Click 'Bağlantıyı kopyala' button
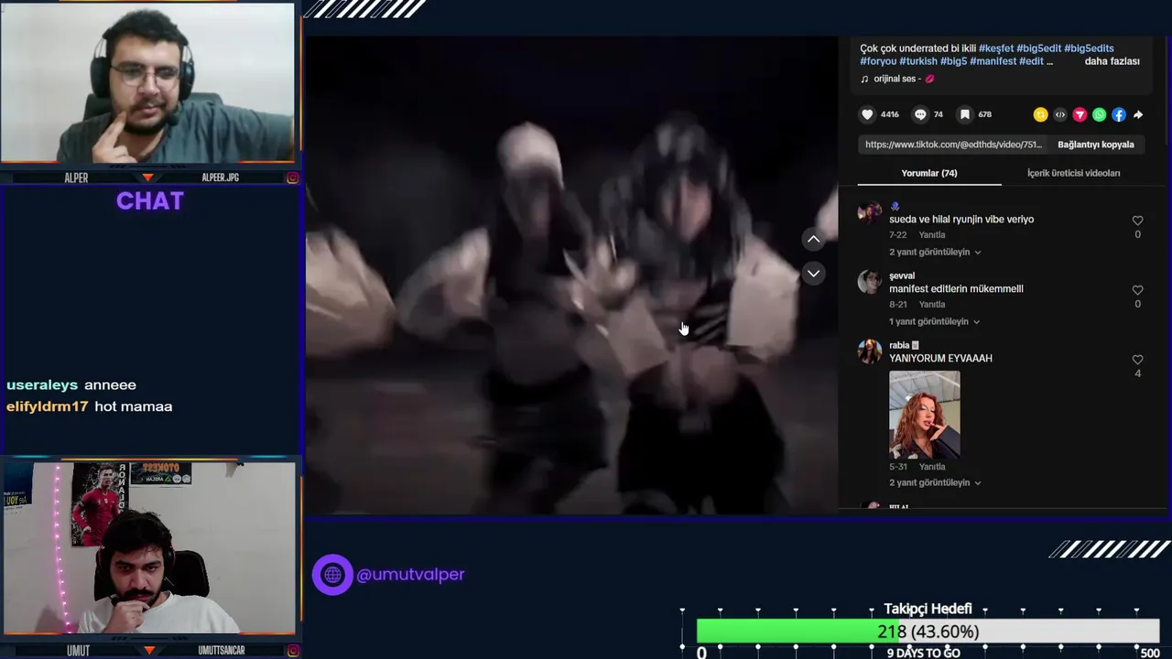 tap(1096, 145)
